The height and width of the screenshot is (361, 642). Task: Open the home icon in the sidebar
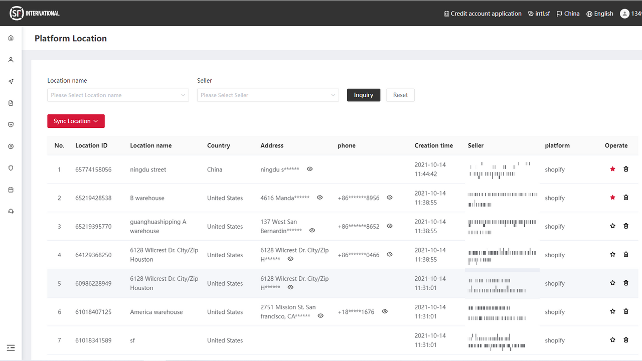tap(11, 38)
